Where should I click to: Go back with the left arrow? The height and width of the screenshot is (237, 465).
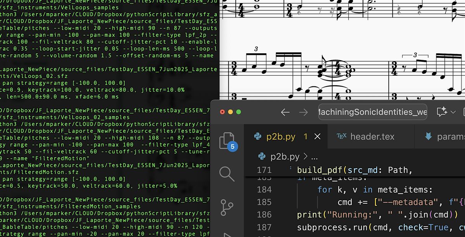(285, 112)
